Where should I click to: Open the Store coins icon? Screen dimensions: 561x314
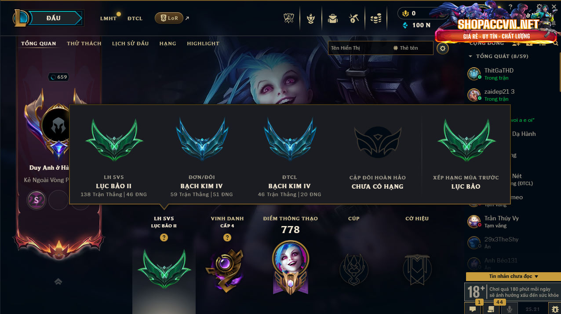coord(375,18)
